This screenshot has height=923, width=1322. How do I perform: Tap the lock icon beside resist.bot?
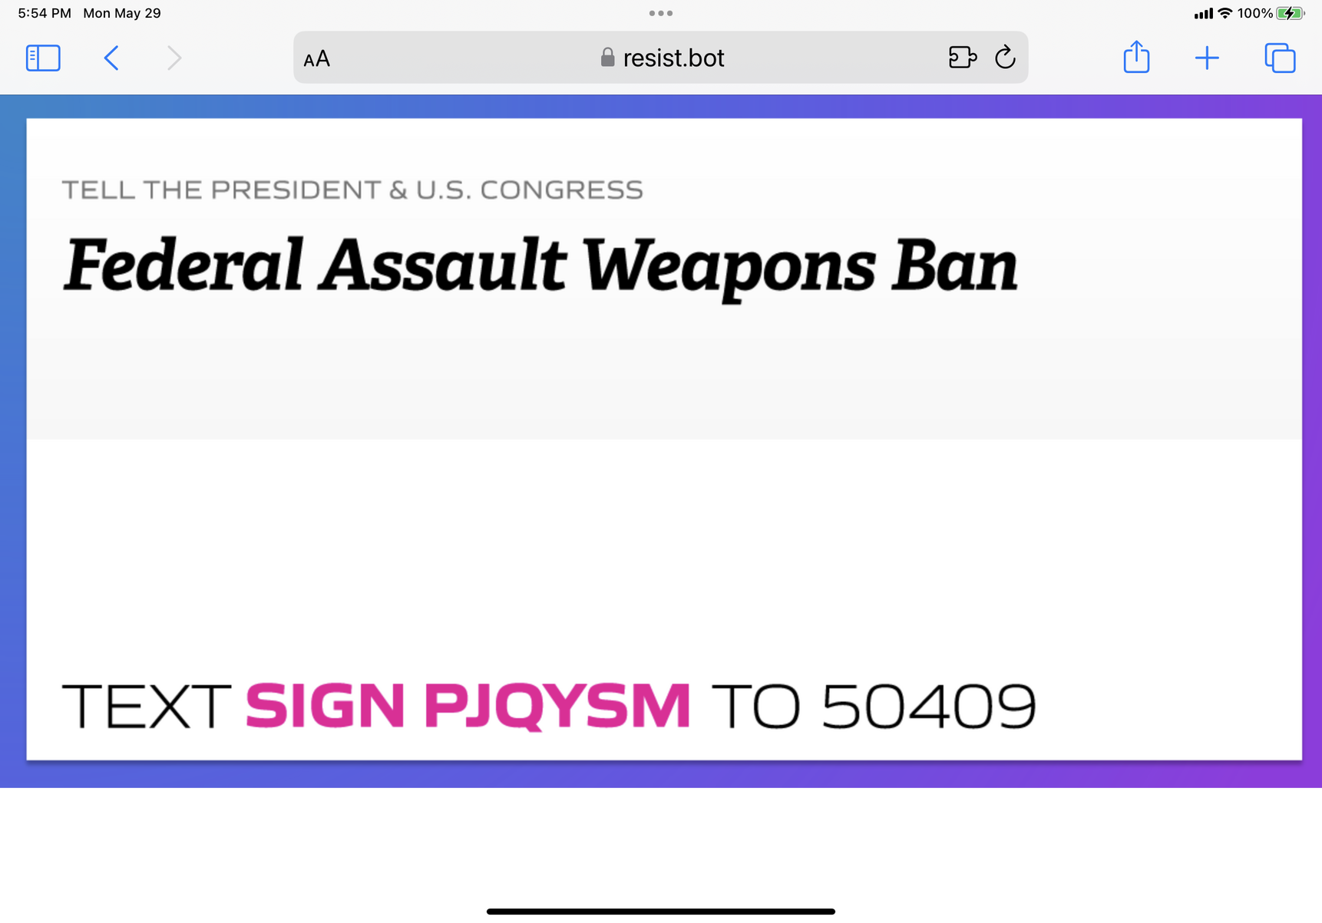tap(607, 58)
